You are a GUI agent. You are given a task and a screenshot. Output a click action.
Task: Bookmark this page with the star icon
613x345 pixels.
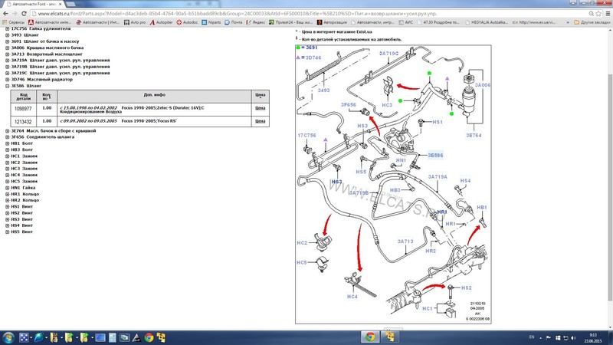(x=598, y=13)
